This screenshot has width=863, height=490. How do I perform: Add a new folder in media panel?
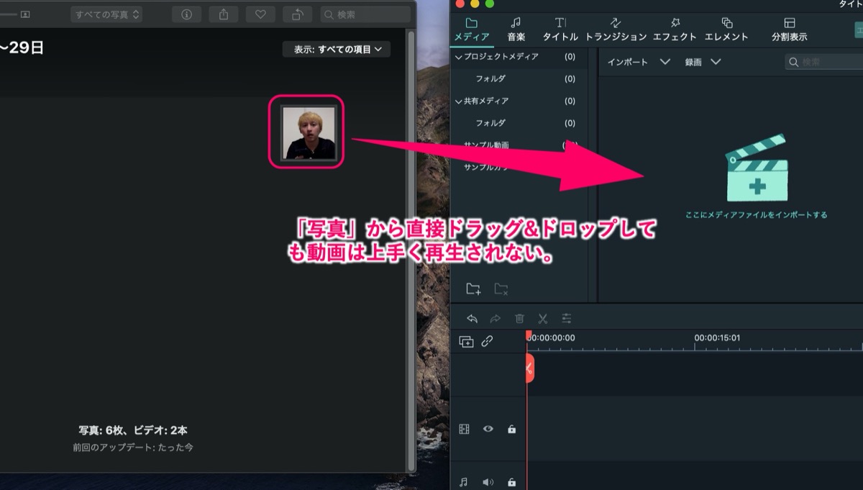[473, 289]
